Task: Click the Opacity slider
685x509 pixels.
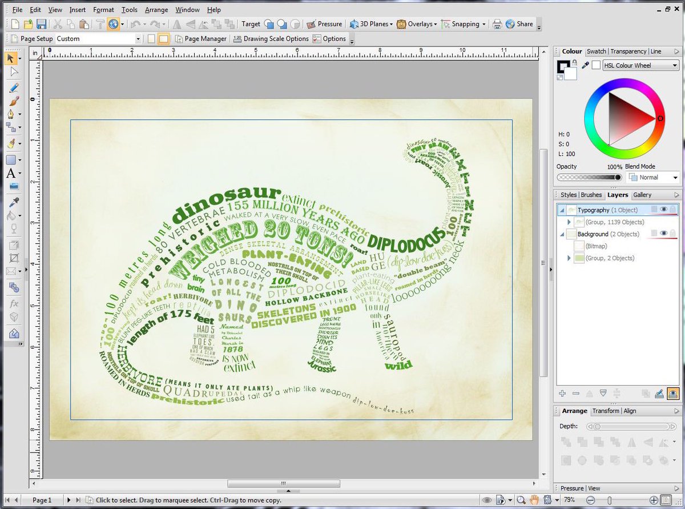Action: click(589, 178)
